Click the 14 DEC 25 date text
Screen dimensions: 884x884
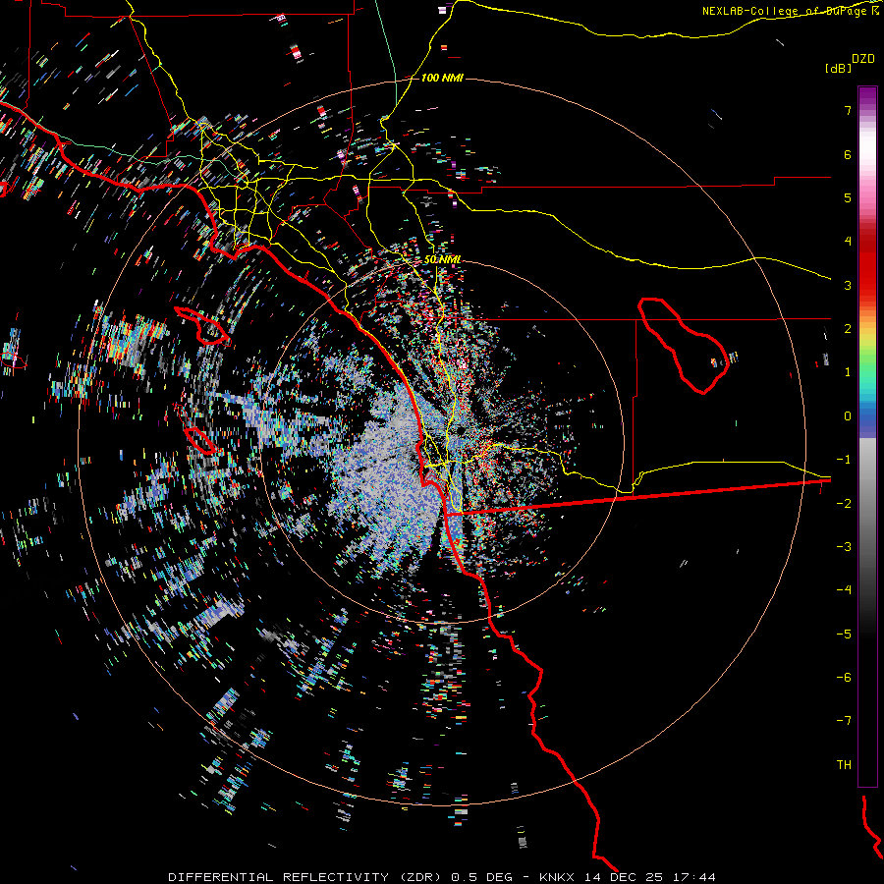coord(626,877)
